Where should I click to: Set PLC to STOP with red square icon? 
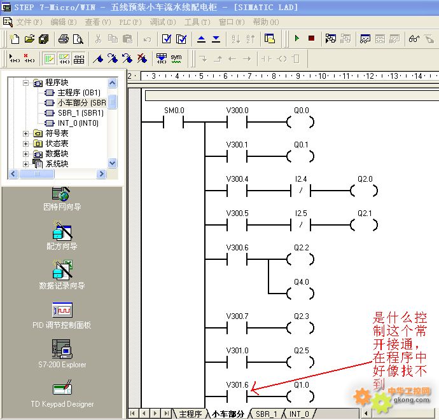(311, 38)
